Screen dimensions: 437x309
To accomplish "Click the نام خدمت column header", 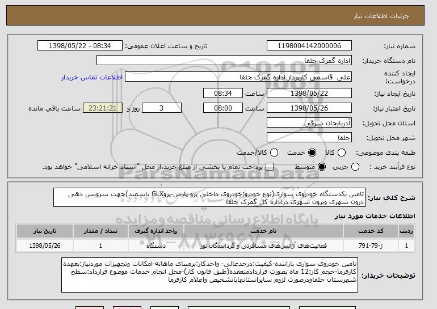I will tap(263, 231).
